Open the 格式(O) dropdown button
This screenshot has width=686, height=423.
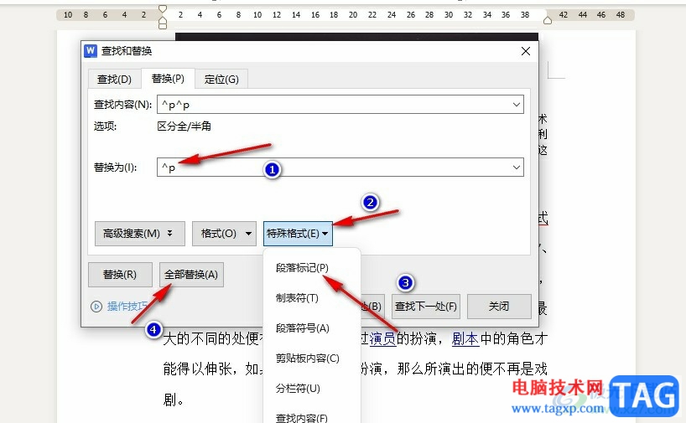tap(224, 234)
